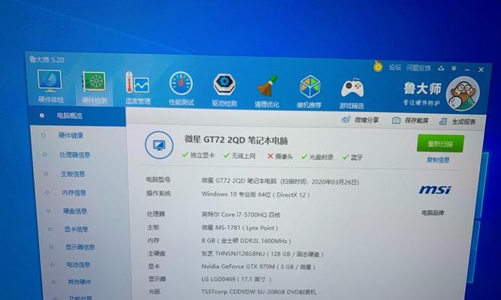Click 生成报表 generate report
Viewport: 501px width, 300px height.
click(457, 121)
